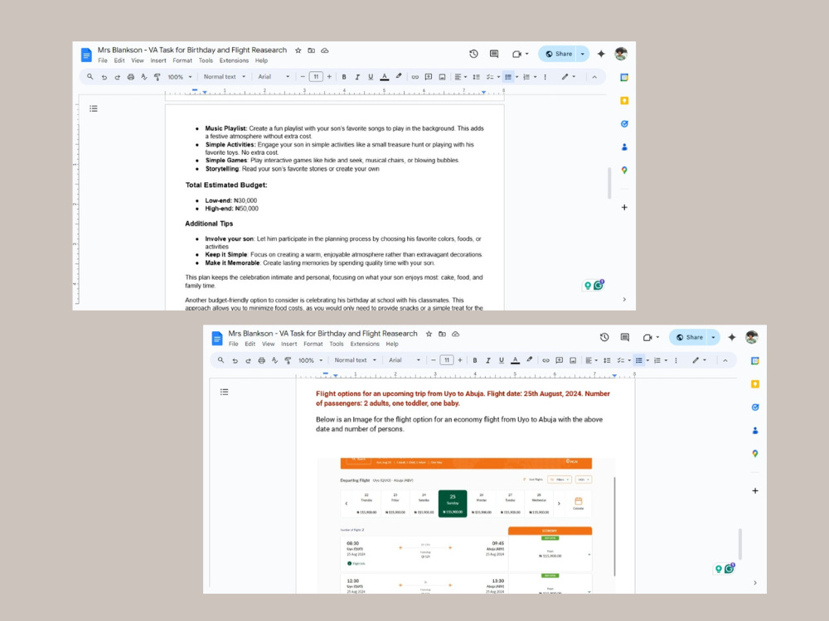Image resolution: width=829 pixels, height=621 pixels.
Task: Open Tools menu in bottom window
Action: click(x=337, y=344)
